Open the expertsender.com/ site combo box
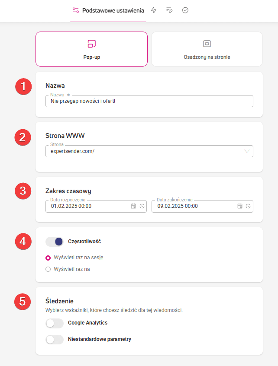The height and width of the screenshot is (366, 278). tap(149, 151)
